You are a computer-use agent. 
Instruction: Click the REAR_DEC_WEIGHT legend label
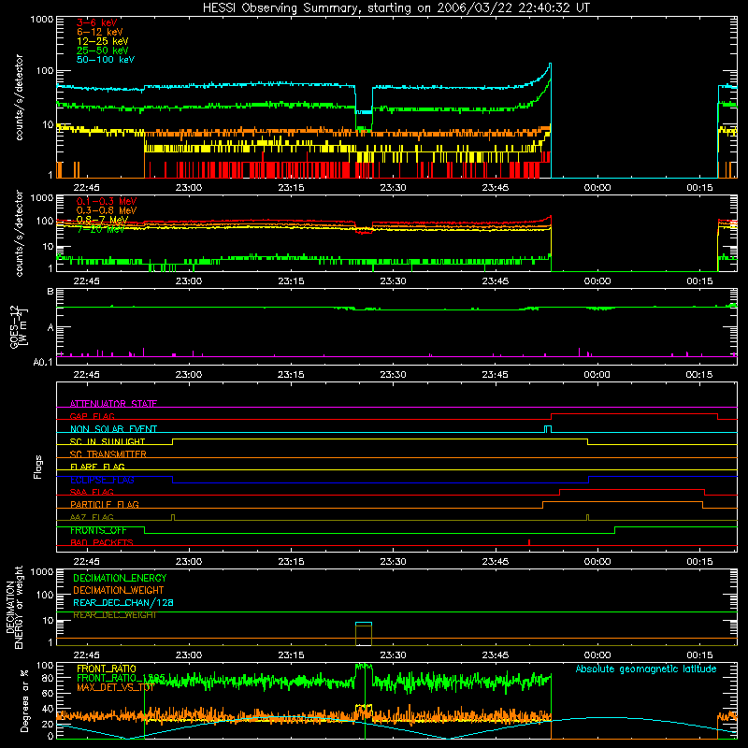coord(114,615)
